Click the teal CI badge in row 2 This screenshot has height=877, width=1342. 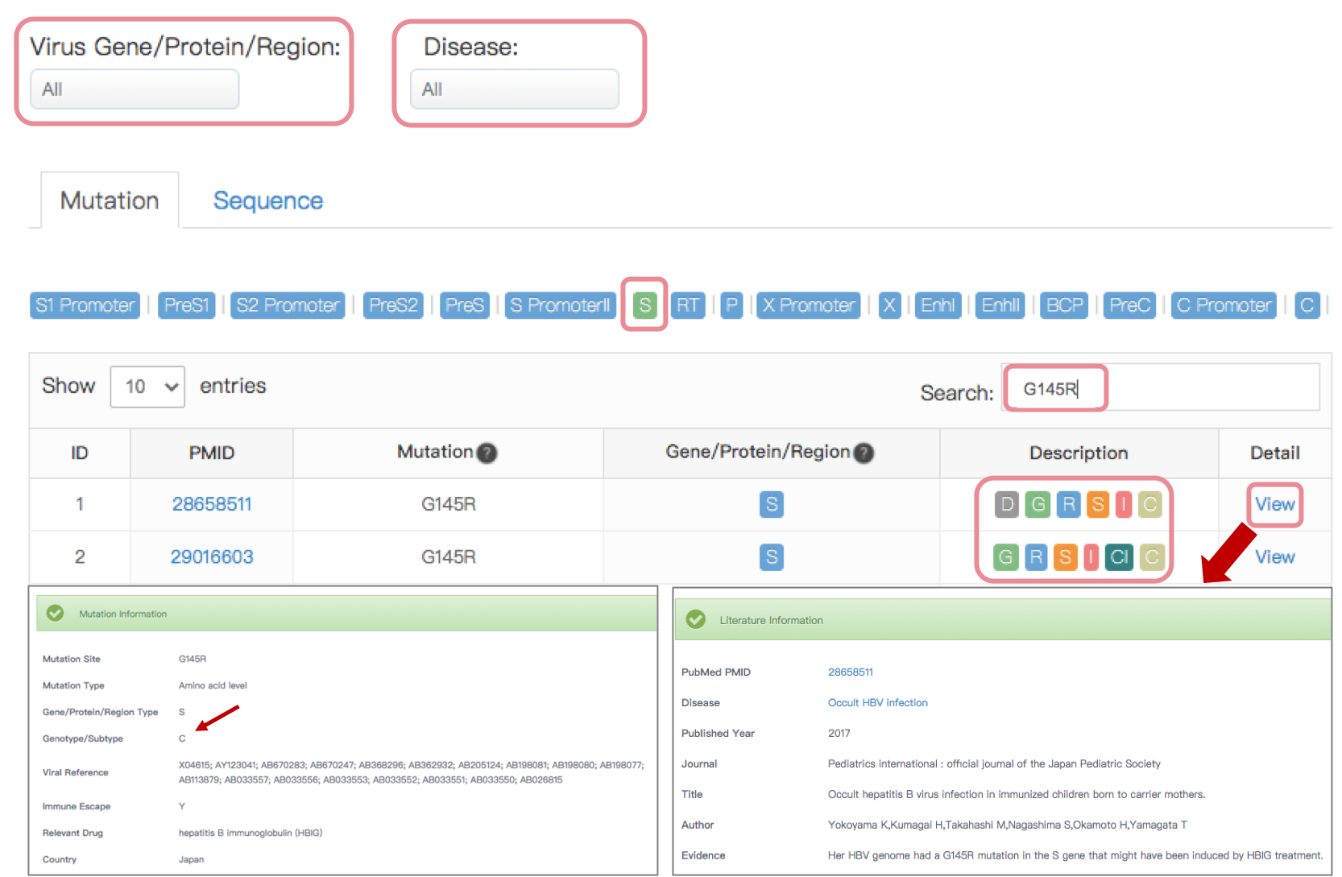(1119, 557)
